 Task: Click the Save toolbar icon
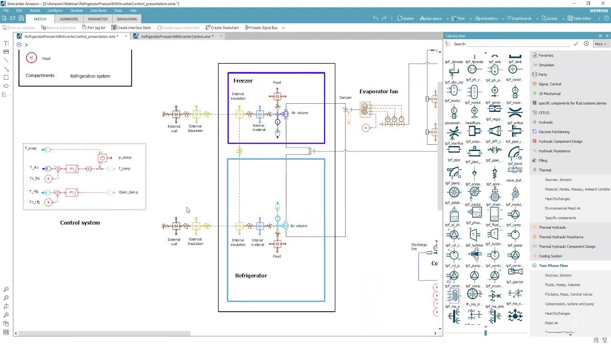pyautogui.click(x=21, y=19)
